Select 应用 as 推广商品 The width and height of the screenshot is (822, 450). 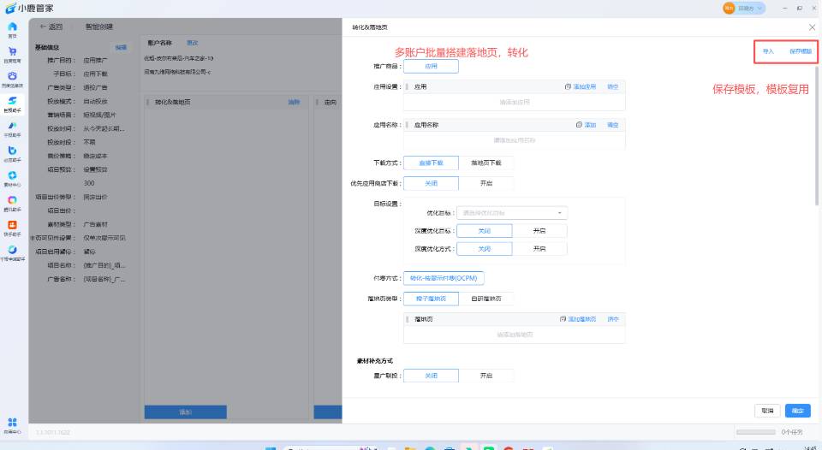pyautogui.click(x=431, y=66)
